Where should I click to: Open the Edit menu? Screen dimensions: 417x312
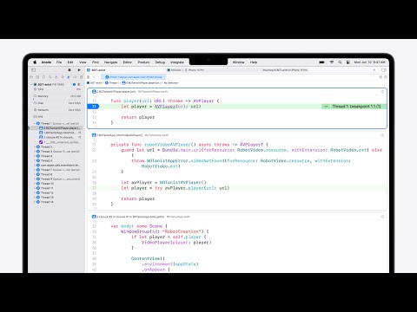tap(70, 62)
